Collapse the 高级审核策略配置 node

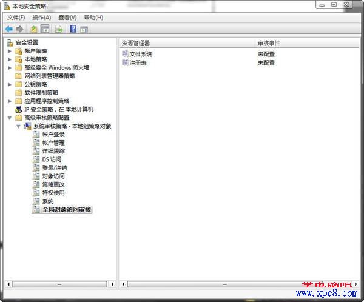click(10, 118)
